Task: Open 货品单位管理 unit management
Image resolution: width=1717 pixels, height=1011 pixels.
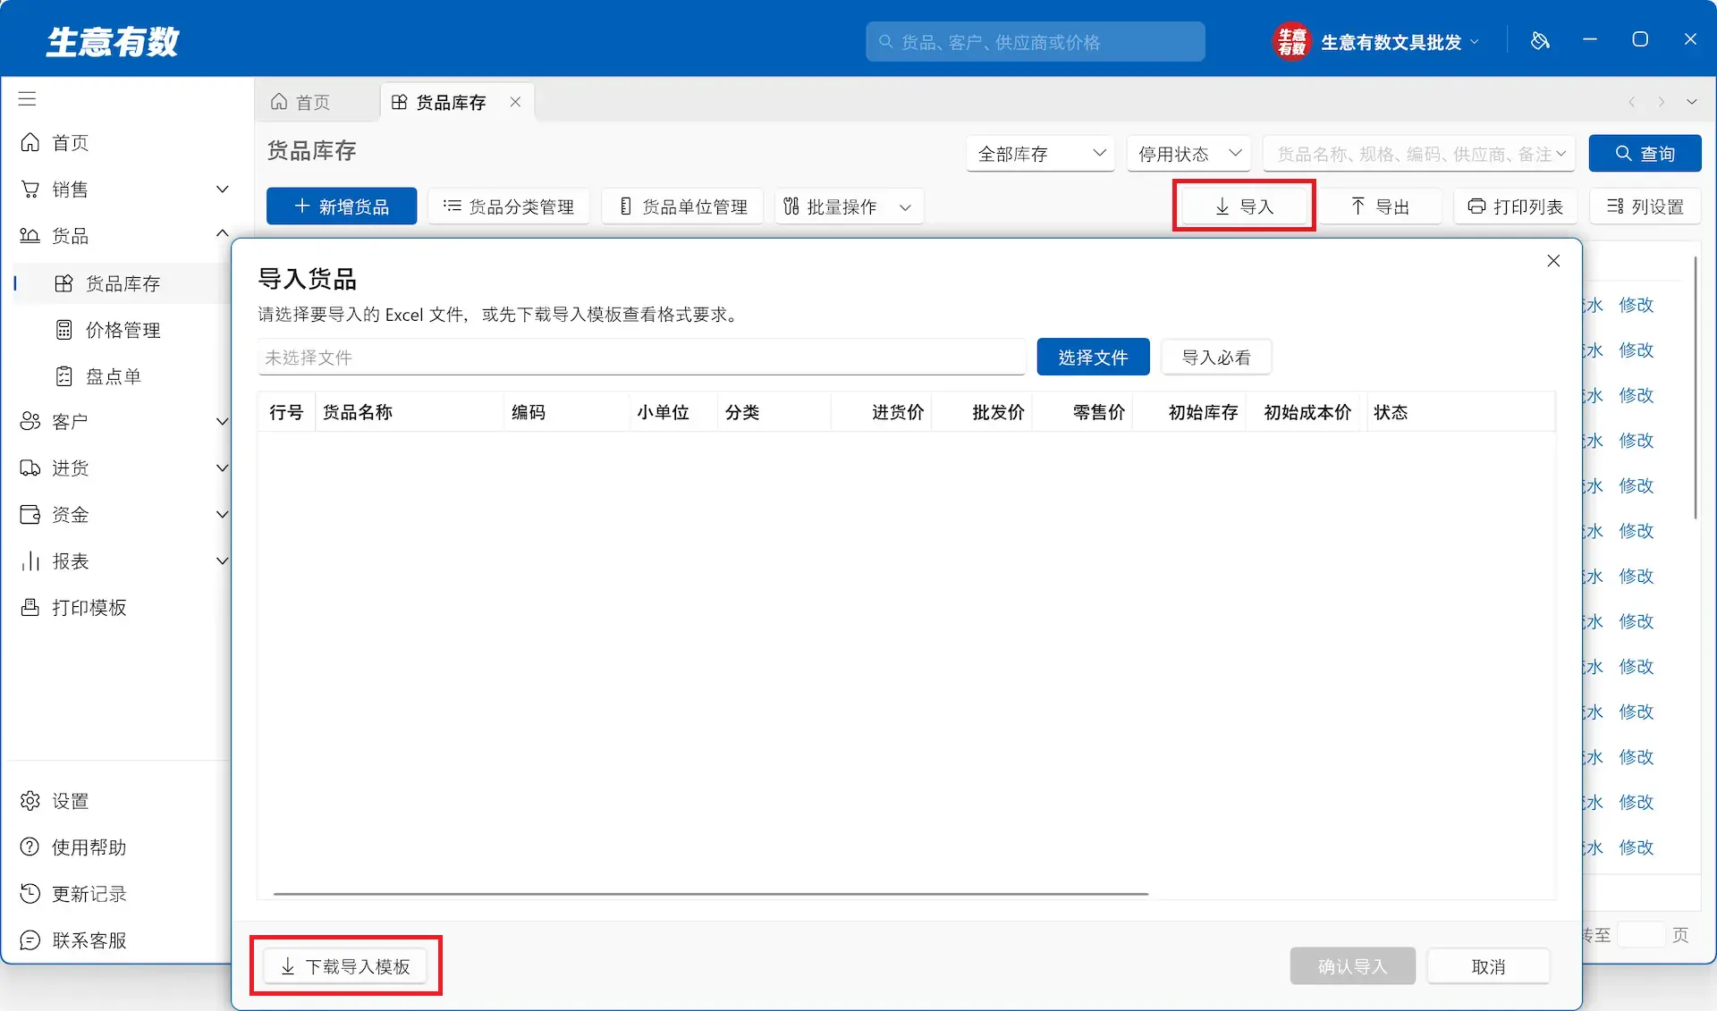Action: coord(682,206)
